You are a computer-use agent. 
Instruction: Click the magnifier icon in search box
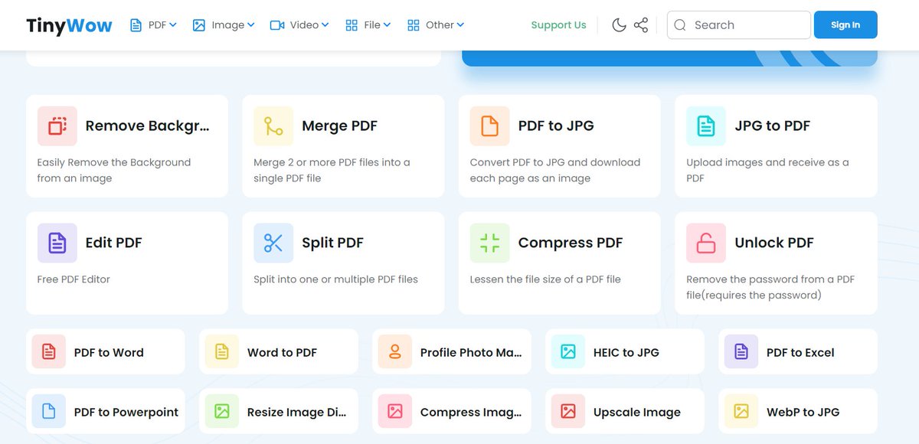pyautogui.click(x=680, y=25)
